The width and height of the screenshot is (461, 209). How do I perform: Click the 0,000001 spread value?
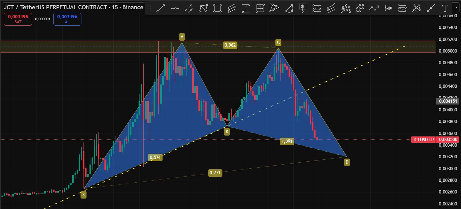(x=43, y=19)
